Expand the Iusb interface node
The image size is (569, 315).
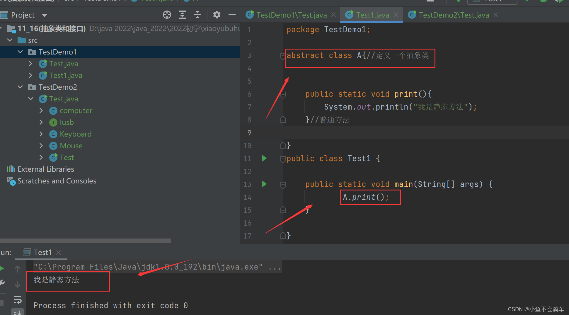point(41,122)
